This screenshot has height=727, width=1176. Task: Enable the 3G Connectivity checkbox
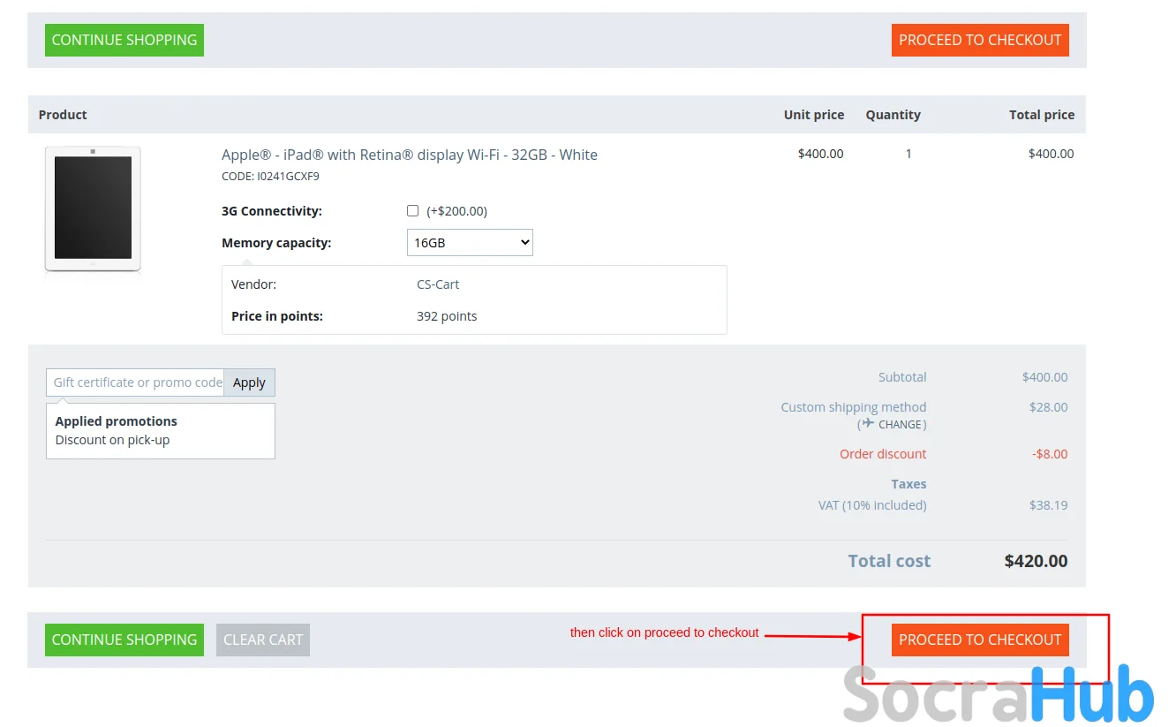coord(412,211)
